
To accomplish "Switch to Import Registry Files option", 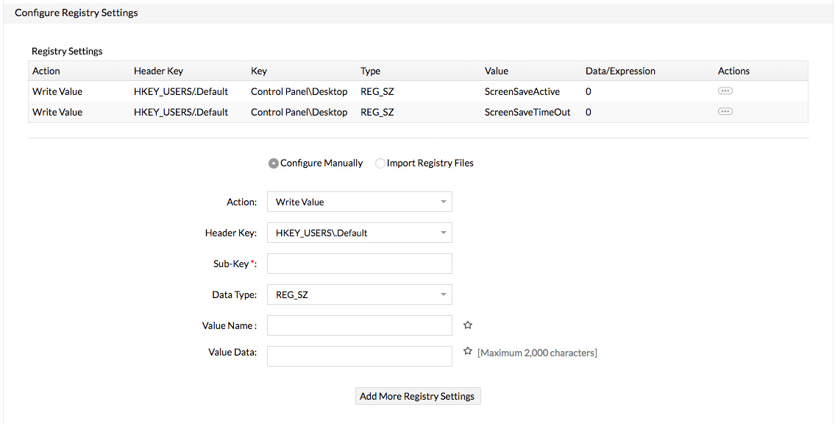I will coord(380,163).
